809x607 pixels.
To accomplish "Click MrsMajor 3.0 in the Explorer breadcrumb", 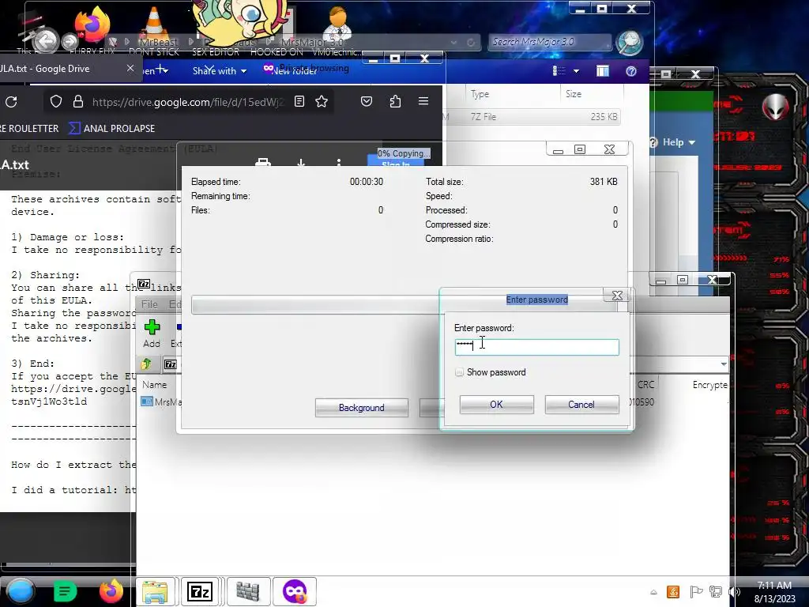I will coord(312,42).
